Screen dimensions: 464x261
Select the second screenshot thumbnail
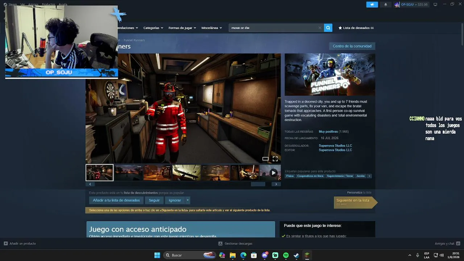tap(129, 173)
